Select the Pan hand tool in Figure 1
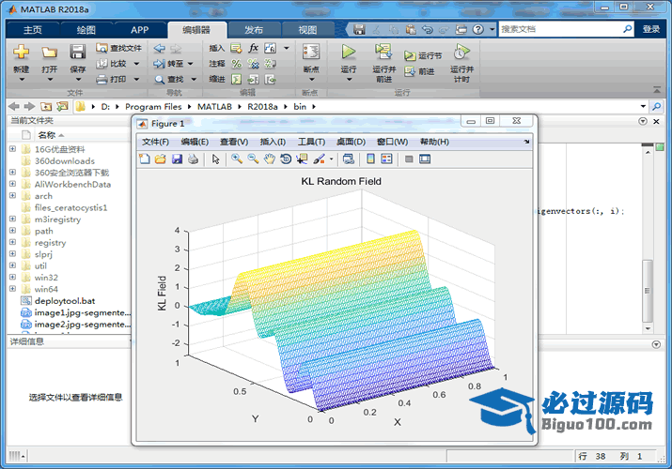 point(269,159)
